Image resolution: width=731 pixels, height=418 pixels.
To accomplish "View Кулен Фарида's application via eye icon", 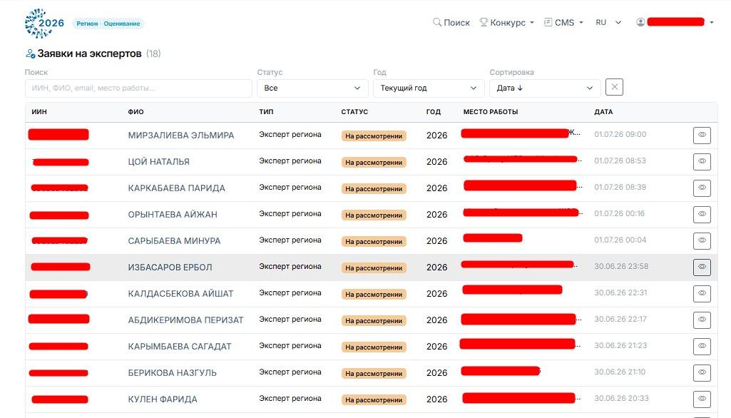I will [702, 399].
